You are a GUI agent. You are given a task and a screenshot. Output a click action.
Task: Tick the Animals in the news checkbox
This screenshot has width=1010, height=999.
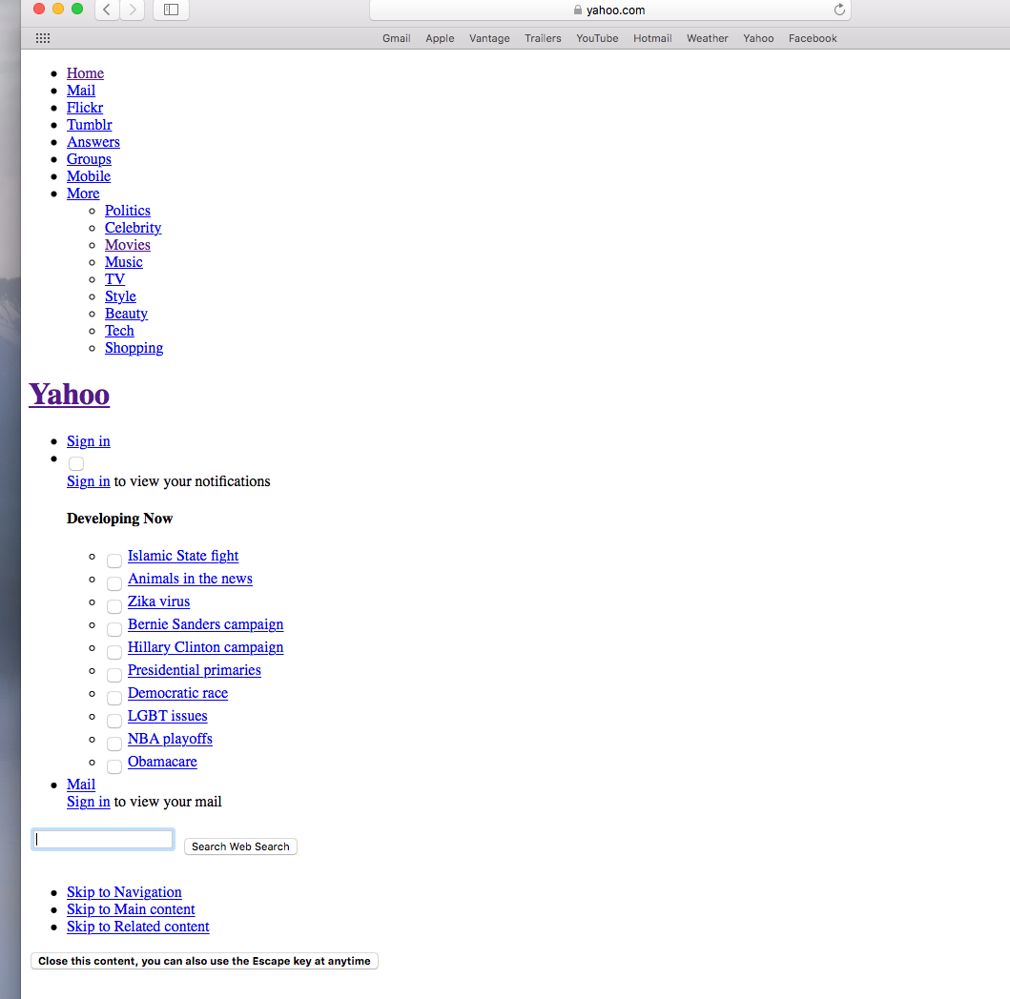pos(114,583)
